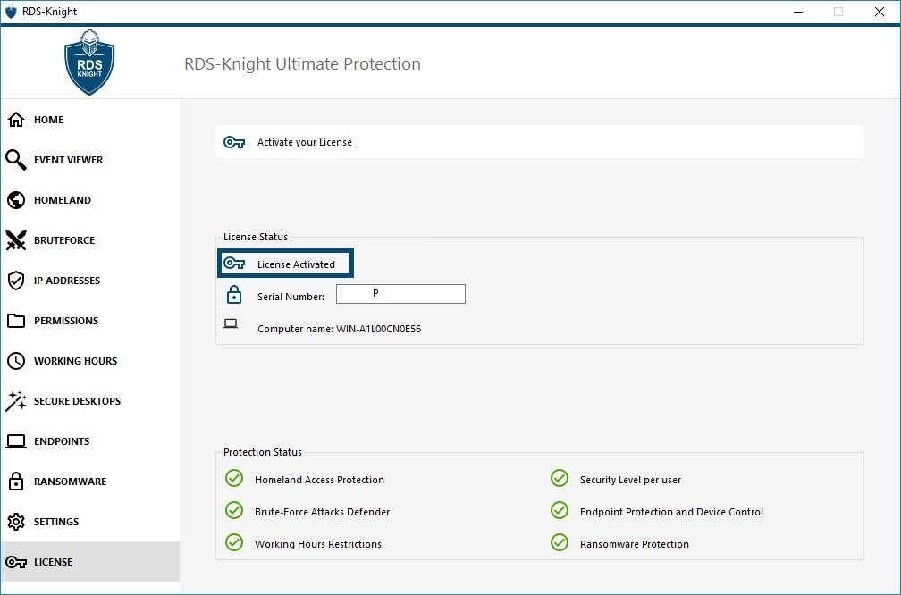Click Working Hours Restrictions text

pyautogui.click(x=318, y=544)
